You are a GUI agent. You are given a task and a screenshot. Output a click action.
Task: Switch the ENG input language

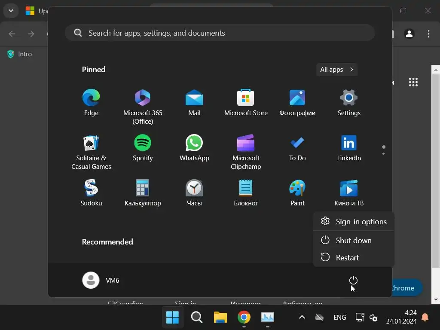[339, 317]
